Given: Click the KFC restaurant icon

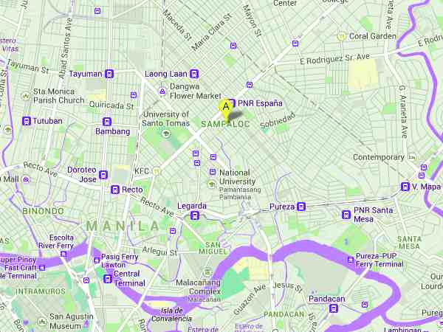Looking at the screenshot, I should [x=156, y=171].
